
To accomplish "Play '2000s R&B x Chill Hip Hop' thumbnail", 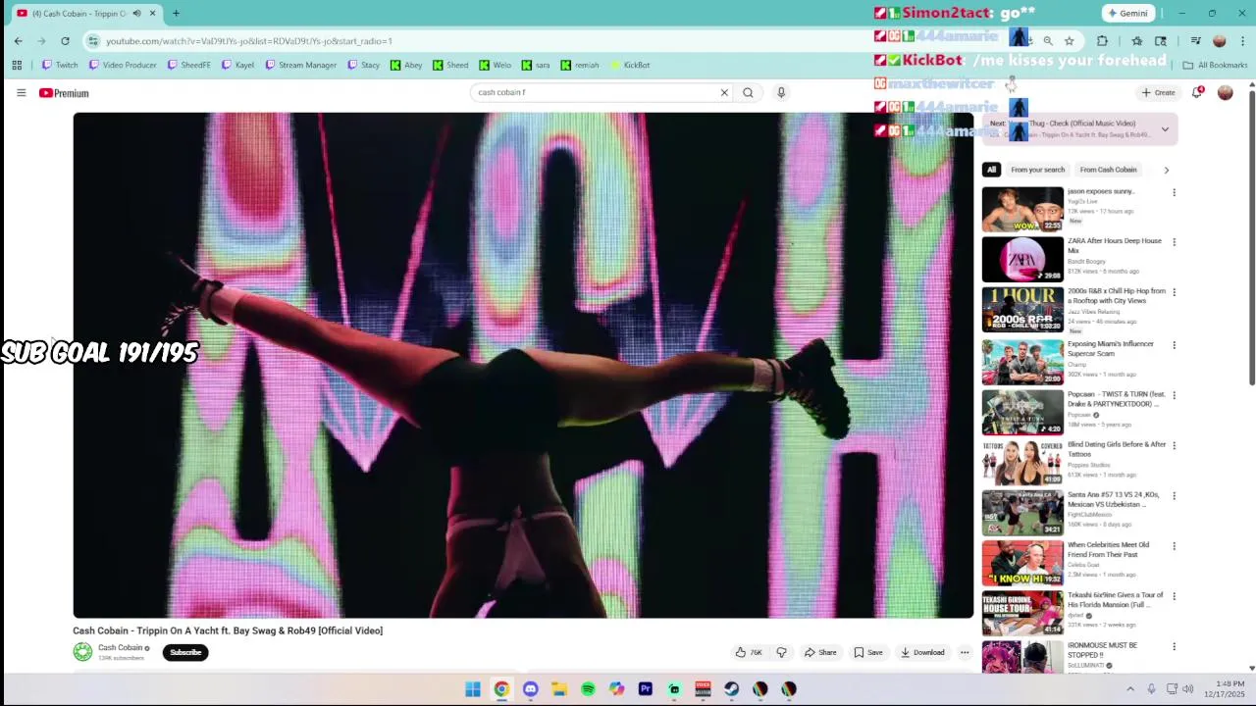I will point(1022,310).
